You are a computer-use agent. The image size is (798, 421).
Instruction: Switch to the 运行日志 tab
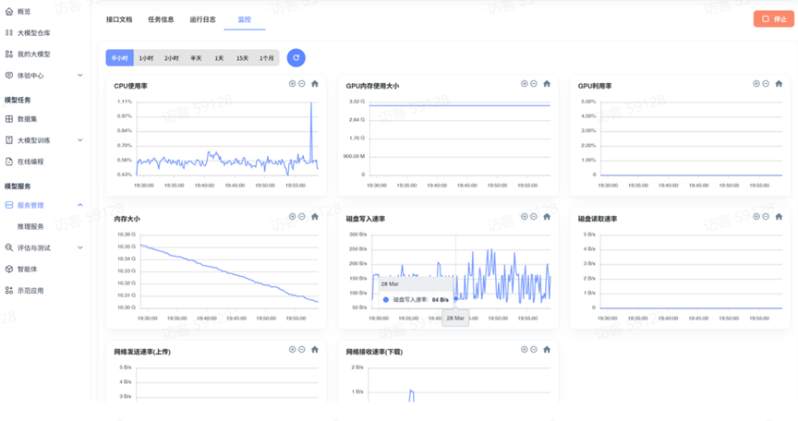pos(202,19)
